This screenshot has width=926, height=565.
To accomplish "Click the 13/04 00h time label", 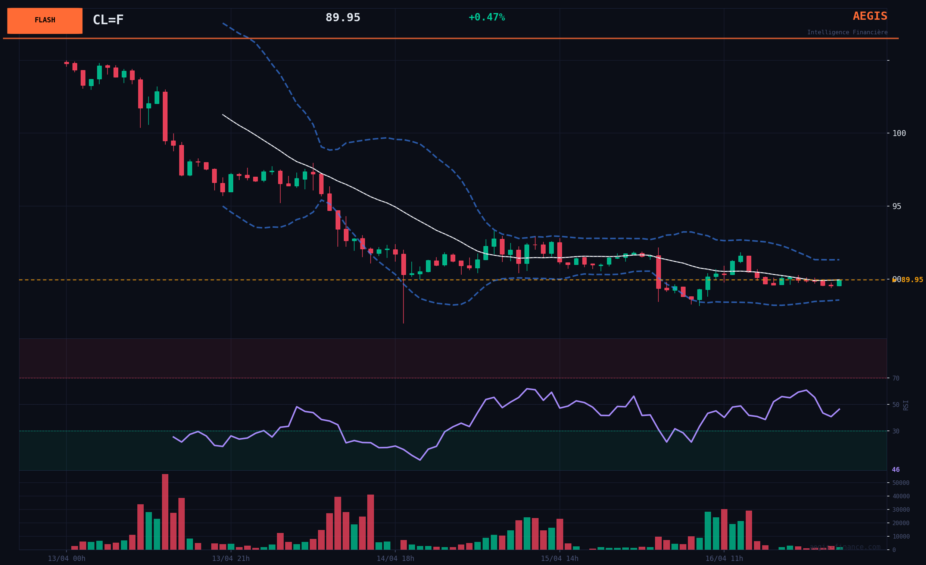I will coord(66,559).
